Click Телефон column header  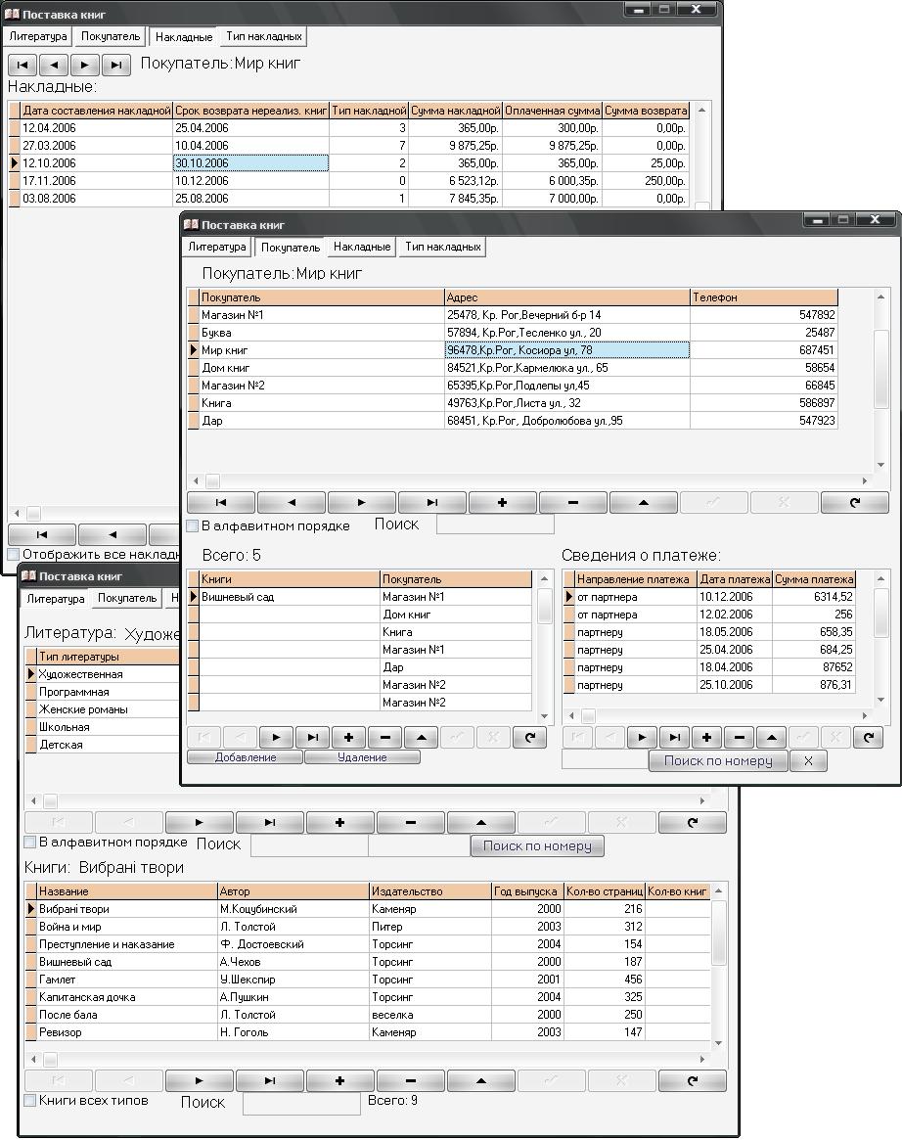pos(764,297)
